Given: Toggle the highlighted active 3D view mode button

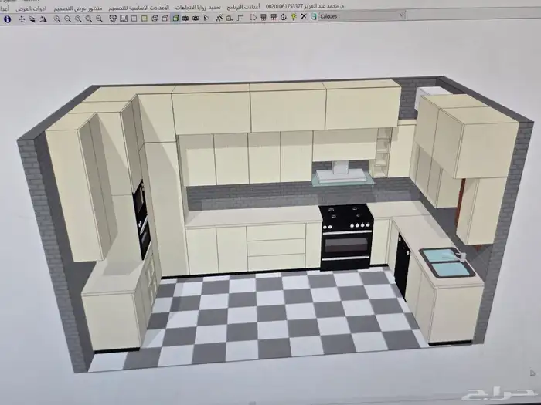Looking at the screenshot, I should [175, 18].
